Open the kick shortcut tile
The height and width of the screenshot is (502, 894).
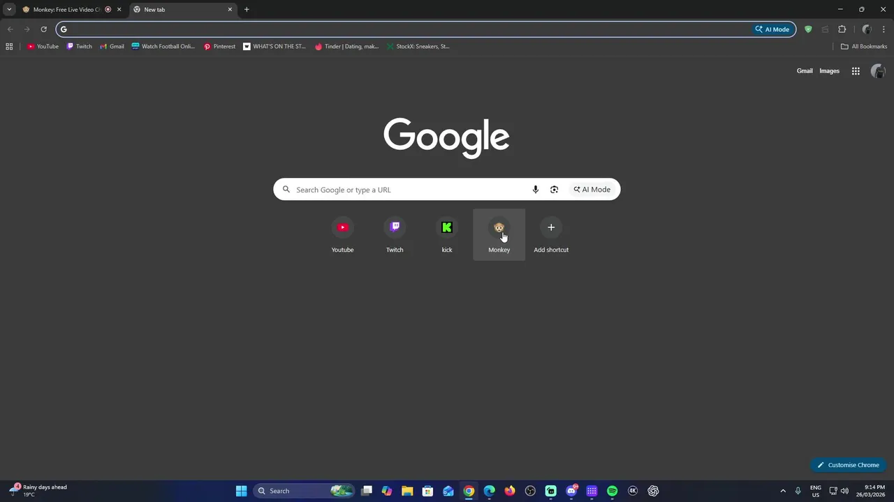tap(447, 235)
